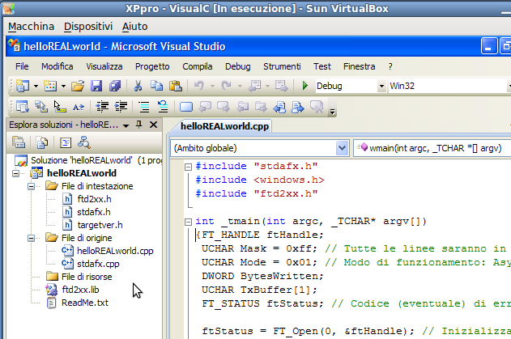Screen dimensions: 511x339
Task: Open the VirtualBox Dispositivi menu
Action: pyautogui.click(x=88, y=27)
